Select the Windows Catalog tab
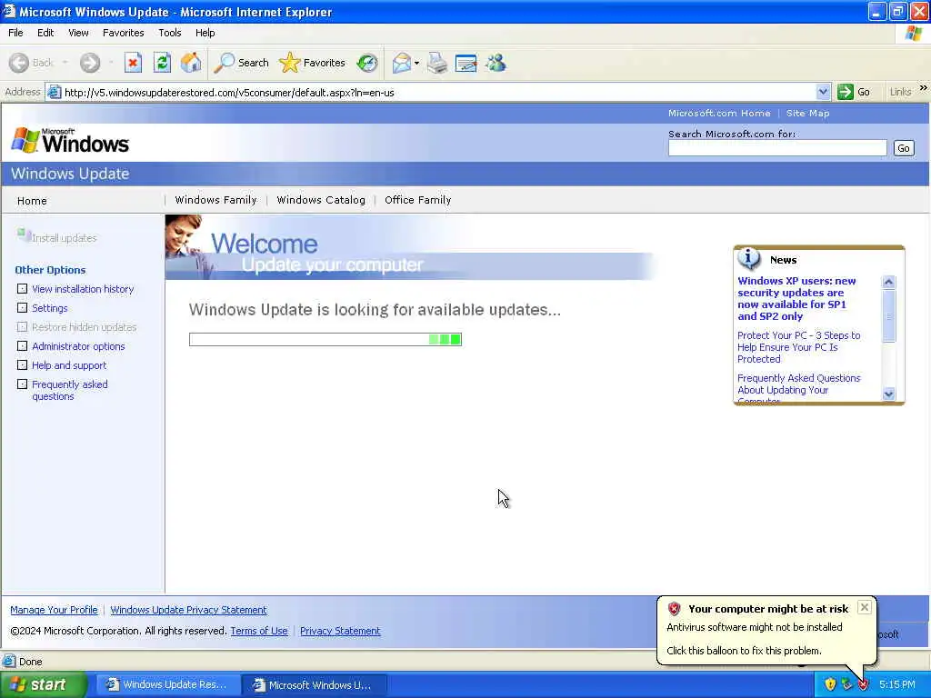 click(321, 200)
